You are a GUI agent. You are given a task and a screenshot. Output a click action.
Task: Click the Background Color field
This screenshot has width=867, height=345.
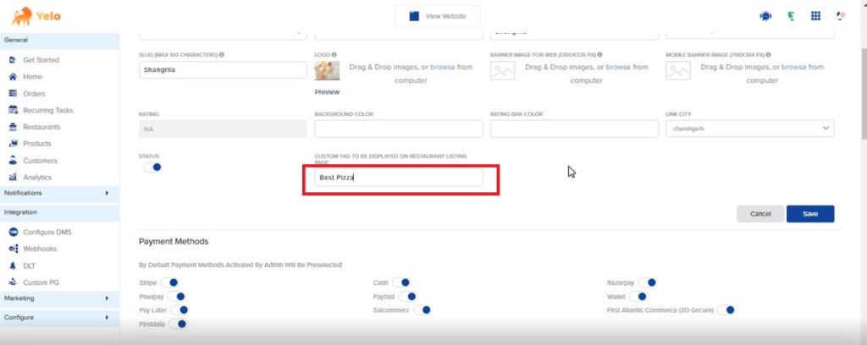point(398,129)
